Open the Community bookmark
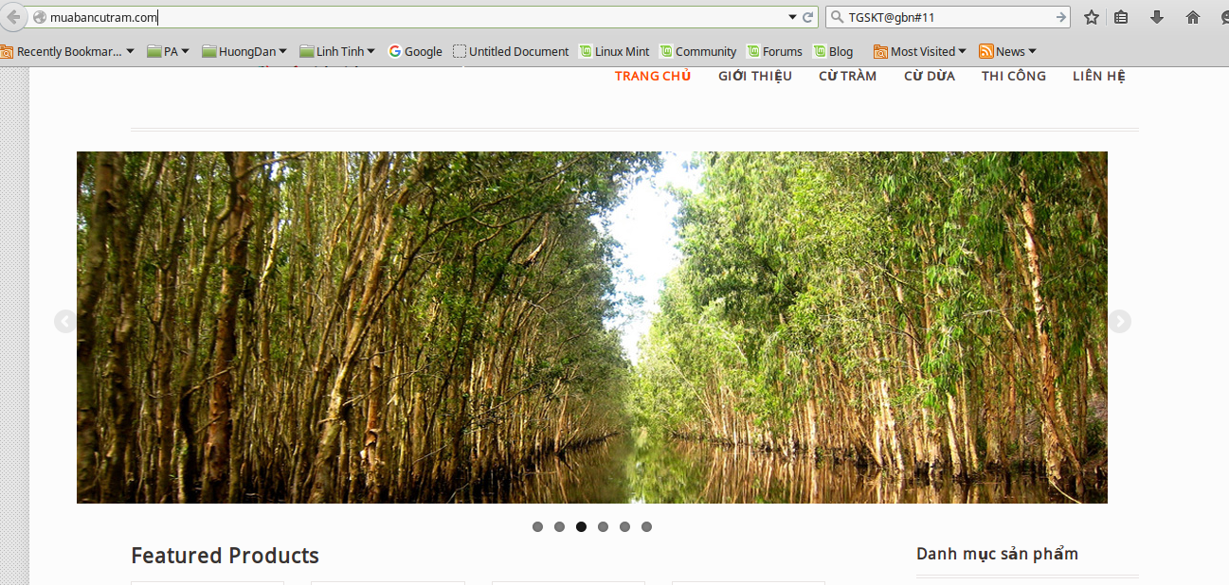Image resolution: width=1229 pixels, height=585 pixels. [x=698, y=51]
